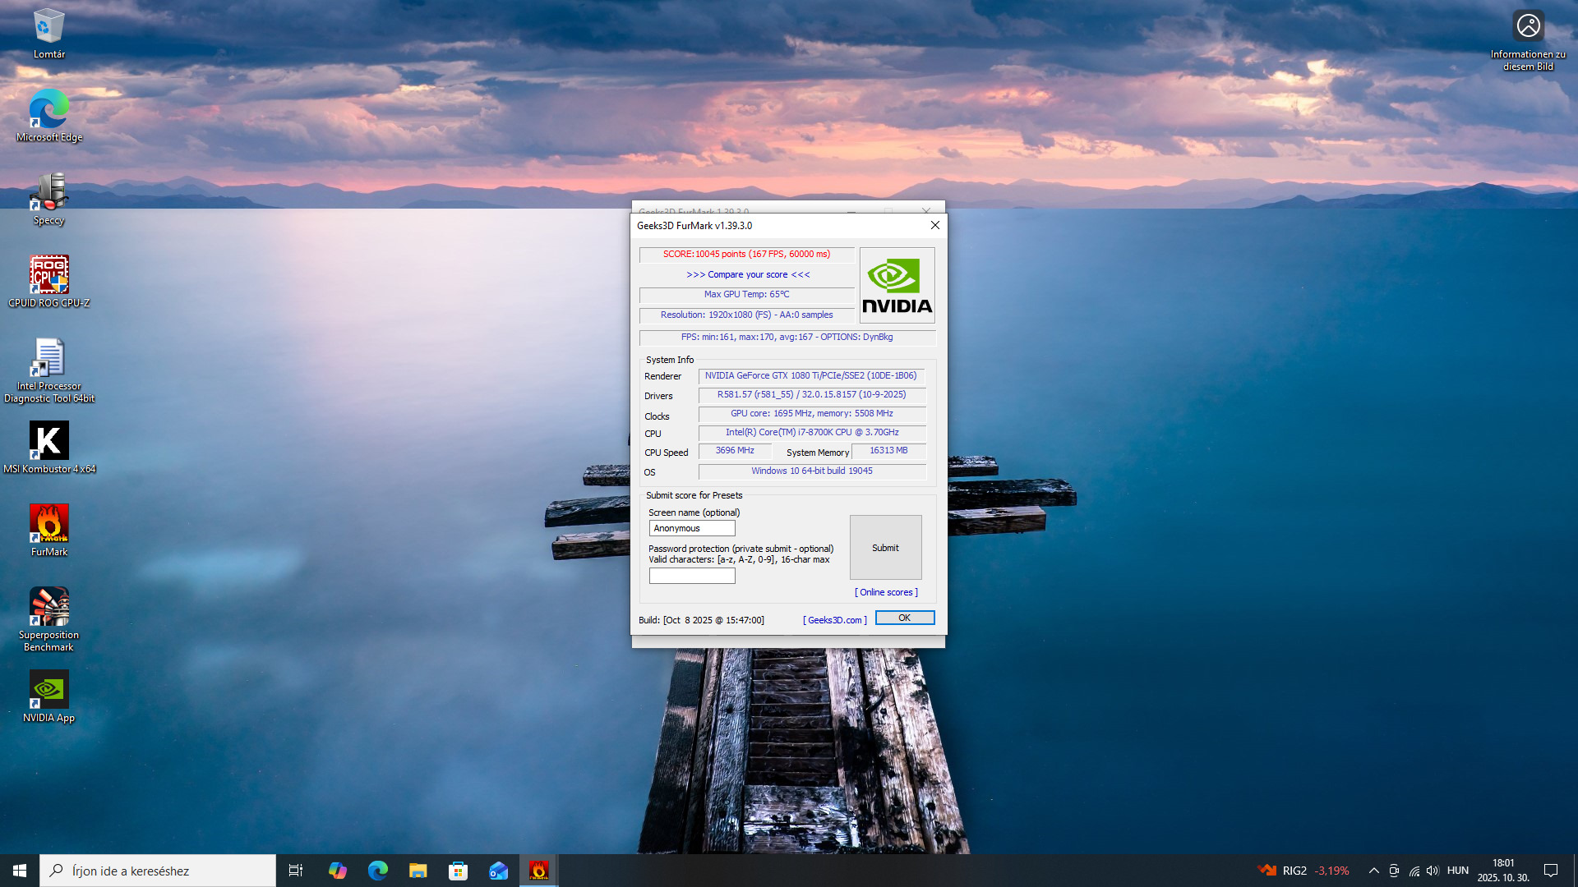Screen dimensions: 1578x887
Task: Launch CPUID ROG CPU-Z shortcut
Action: tap(49, 275)
